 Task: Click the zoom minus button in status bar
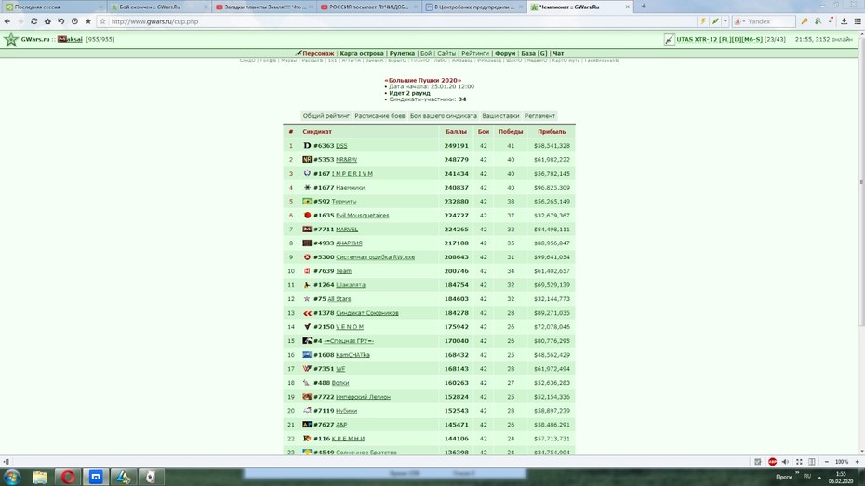point(826,462)
